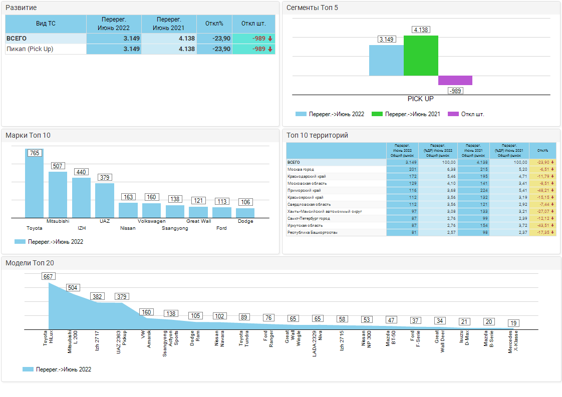This screenshot has height=397, width=562.
Task: Click the legend swatch under Модели Топ 20
Action: click(x=28, y=369)
